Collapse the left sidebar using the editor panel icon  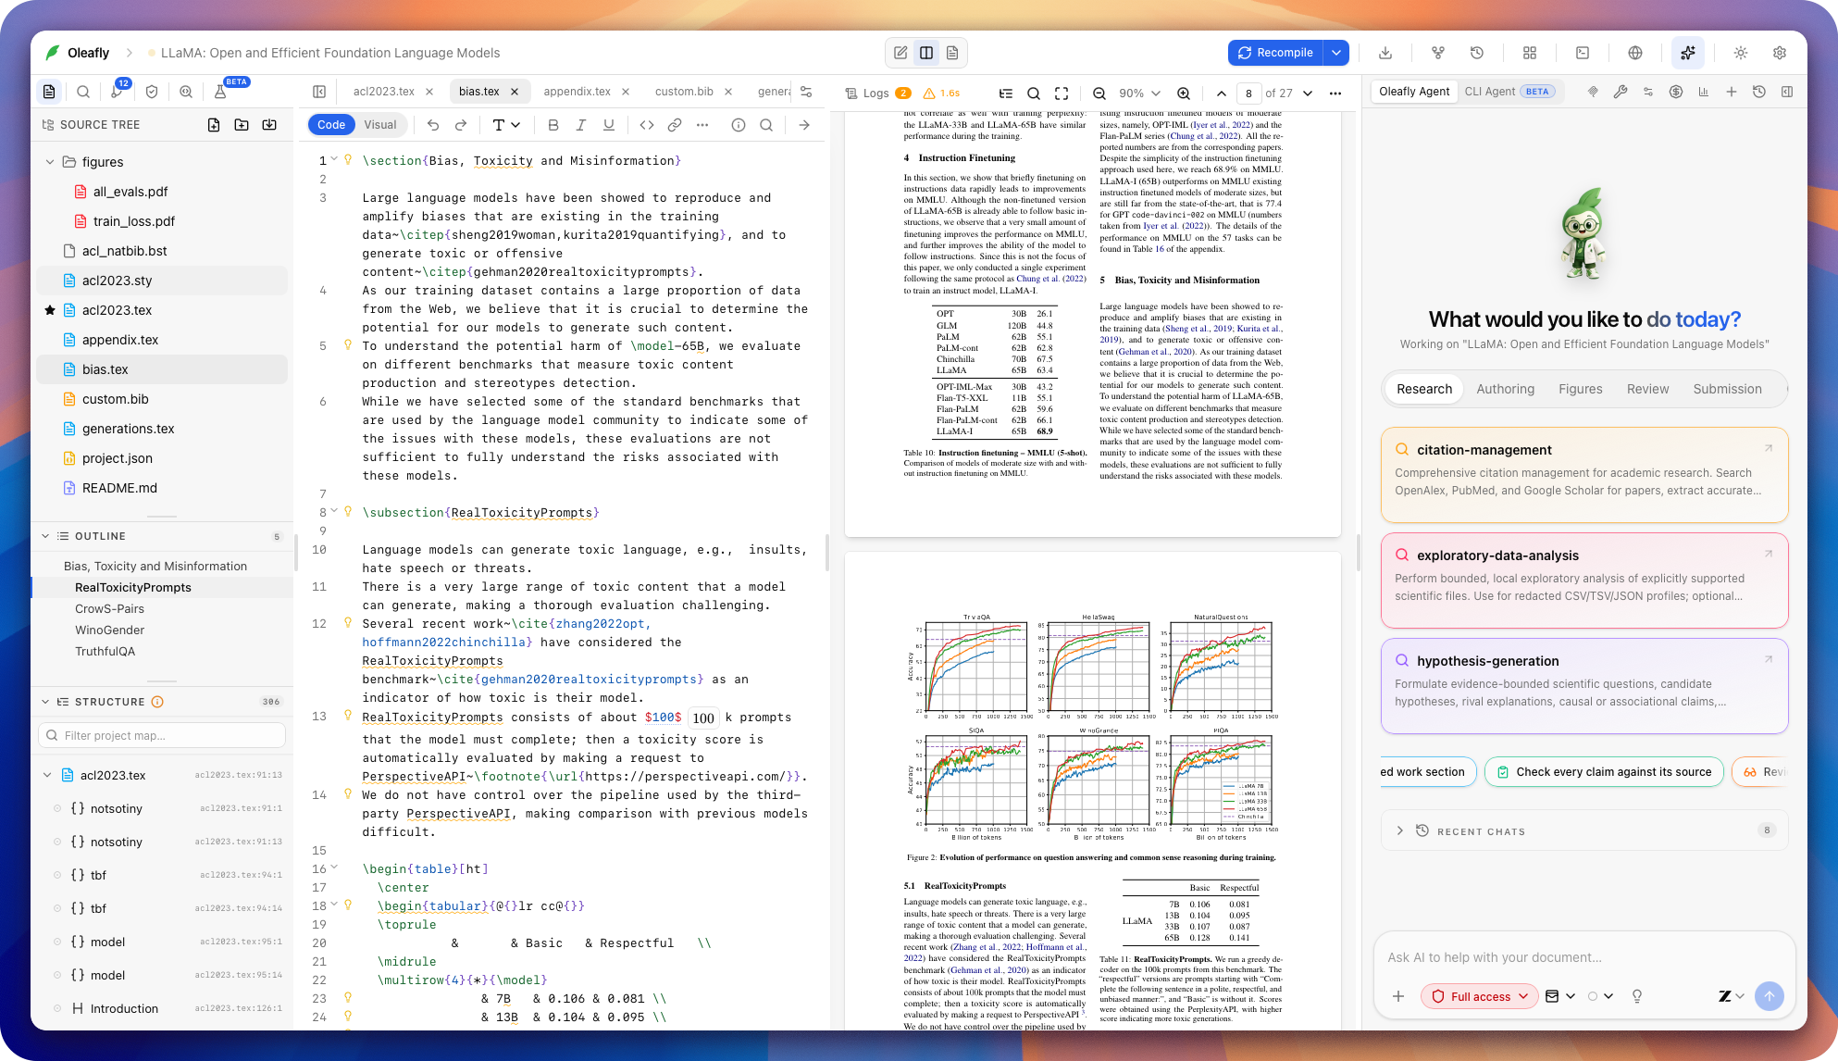[319, 92]
